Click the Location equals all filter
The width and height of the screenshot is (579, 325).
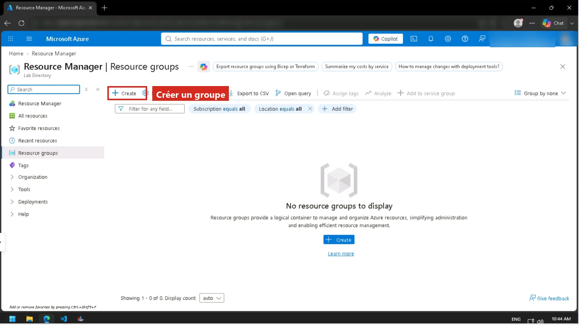tap(280, 109)
